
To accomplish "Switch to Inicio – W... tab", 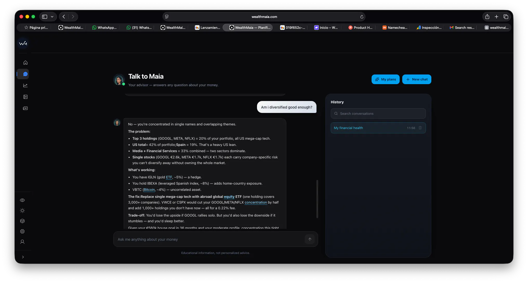I will pos(326,28).
